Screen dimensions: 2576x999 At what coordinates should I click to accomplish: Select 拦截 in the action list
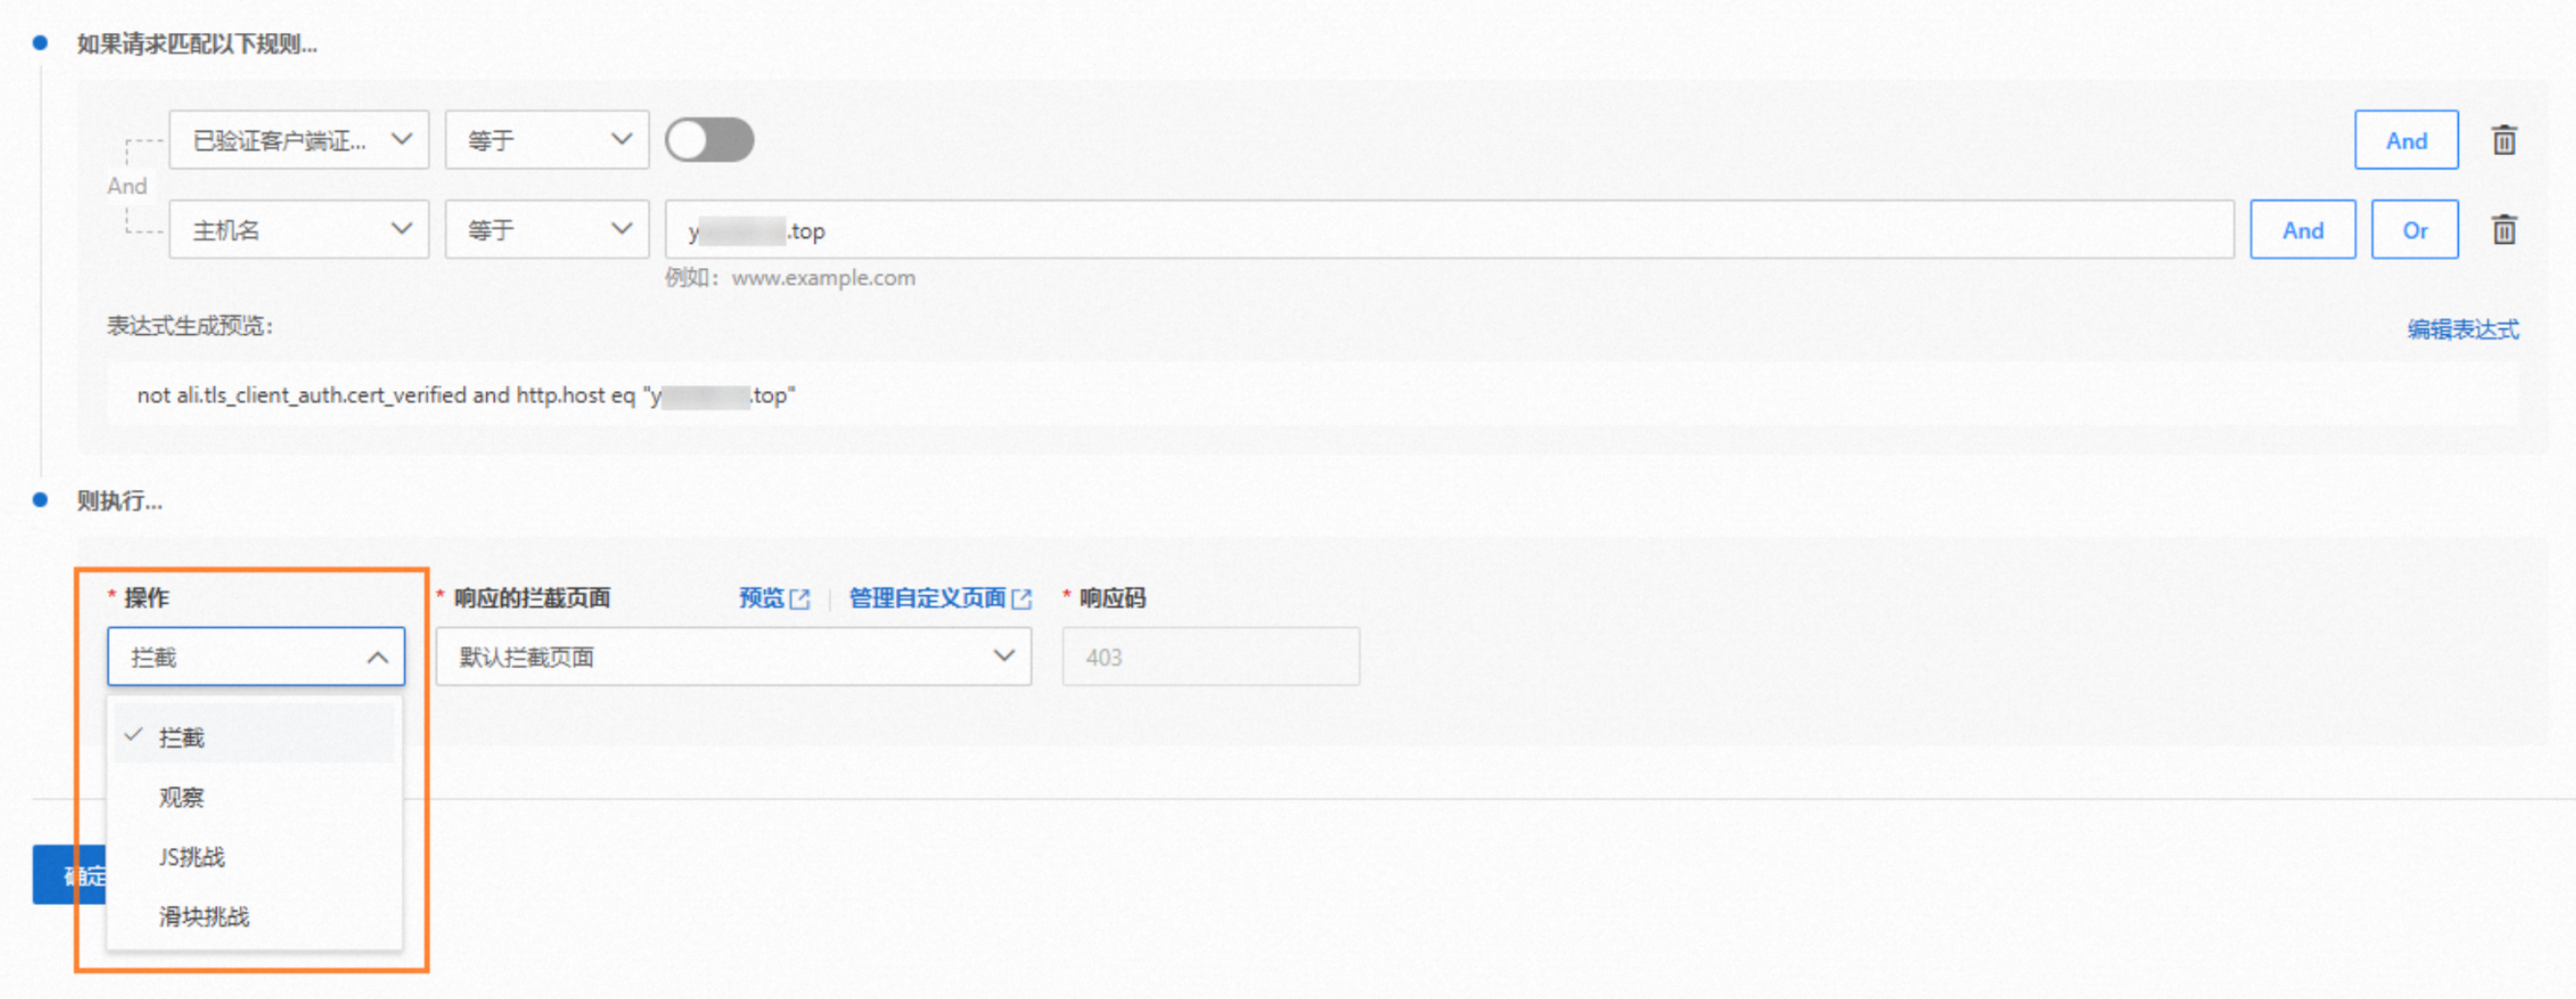(x=254, y=738)
